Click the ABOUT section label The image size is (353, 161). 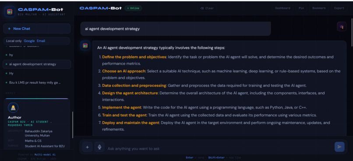(x=11, y=93)
